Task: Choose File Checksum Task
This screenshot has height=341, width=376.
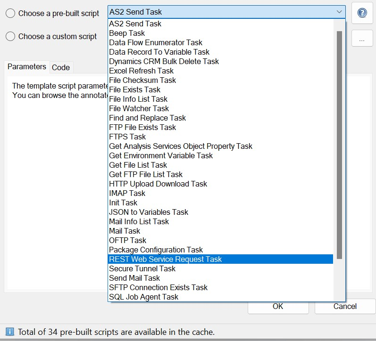Action: coord(220,80)
